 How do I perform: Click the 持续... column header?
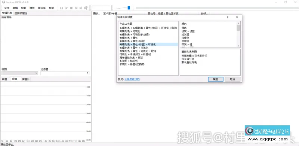point(204,13)
